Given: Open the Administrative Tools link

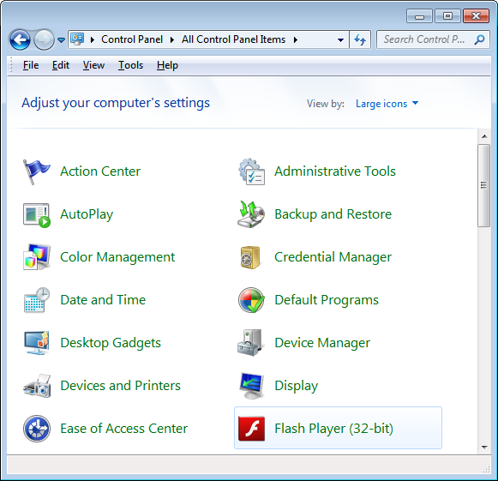Looking at the screenshot, I should click(335, 171).
